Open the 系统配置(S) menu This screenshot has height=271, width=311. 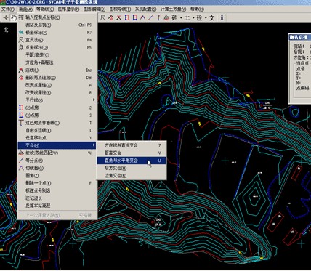[x=145, y=9]
